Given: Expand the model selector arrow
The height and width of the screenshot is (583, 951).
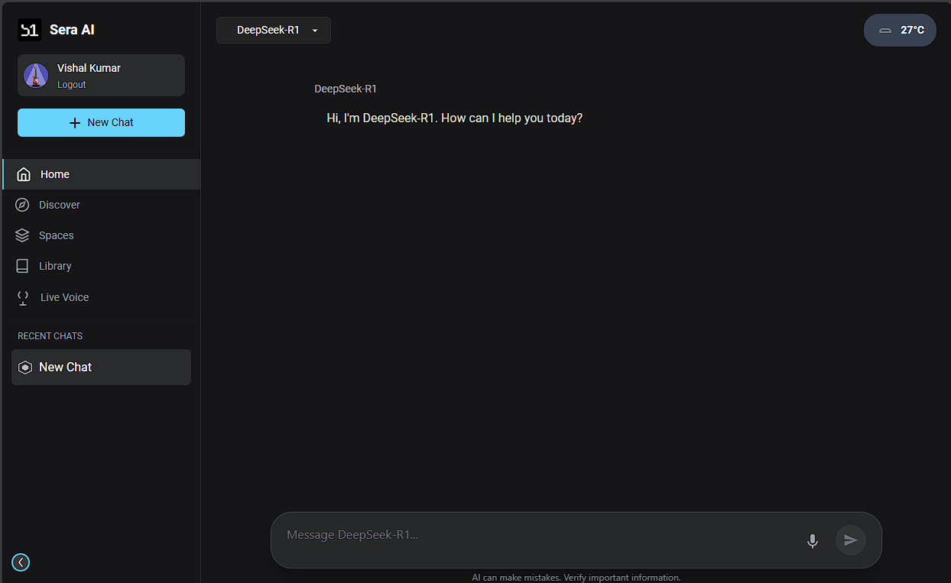Looking at the screenshot, I should (314, 31).
